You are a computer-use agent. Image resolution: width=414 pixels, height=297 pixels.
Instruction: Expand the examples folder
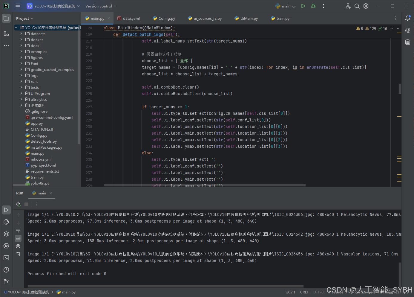21,51
